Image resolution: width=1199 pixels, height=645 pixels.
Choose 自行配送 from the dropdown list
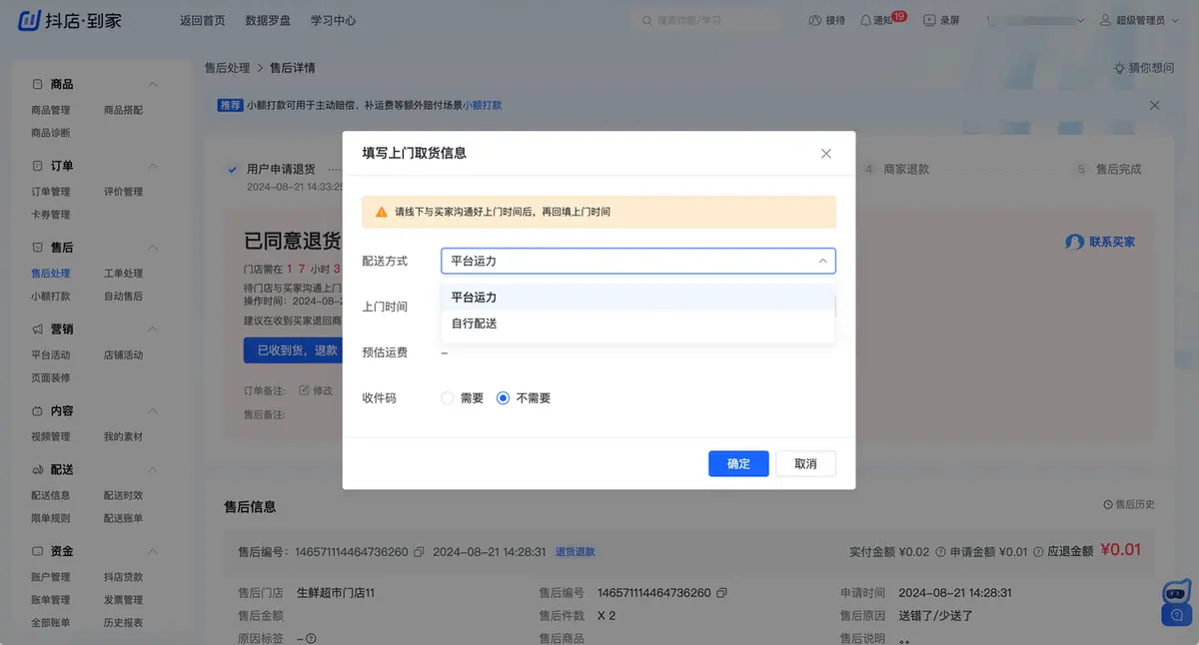point(638,323)
